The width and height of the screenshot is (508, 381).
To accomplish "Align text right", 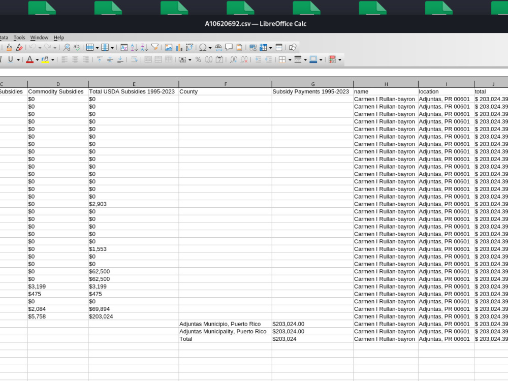I will pos(85,59).
